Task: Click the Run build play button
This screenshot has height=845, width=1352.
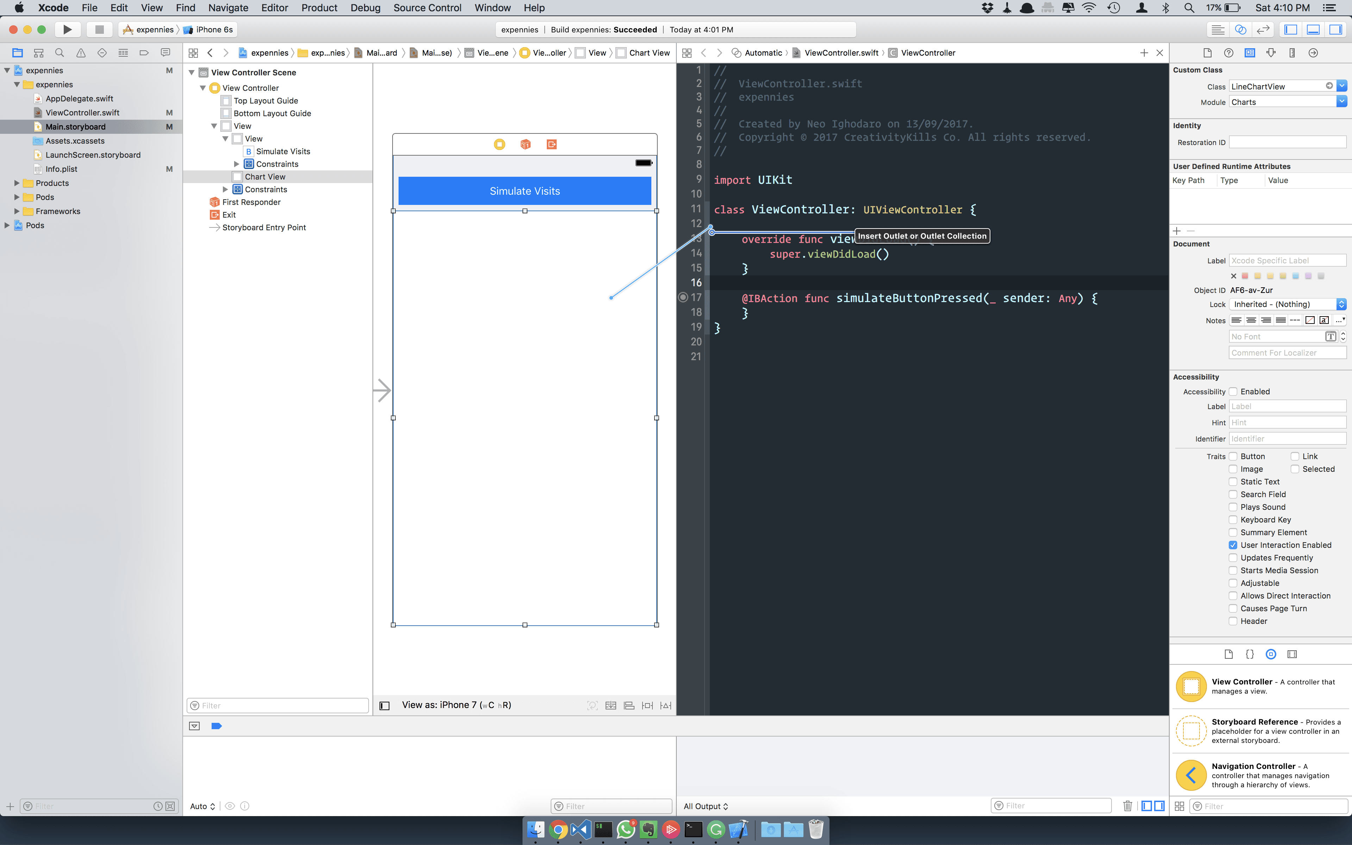Action: 67,30
